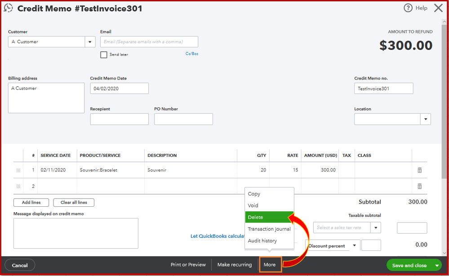Click the Credit Memo no. field
Viewport: 449px width, 276px height.
tap(384, 89)
